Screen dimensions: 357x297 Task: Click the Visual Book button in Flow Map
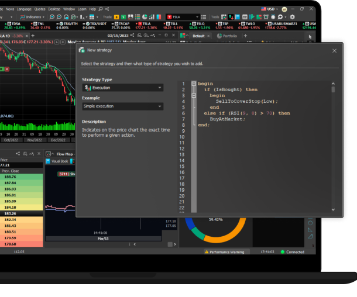pos(59,161)
